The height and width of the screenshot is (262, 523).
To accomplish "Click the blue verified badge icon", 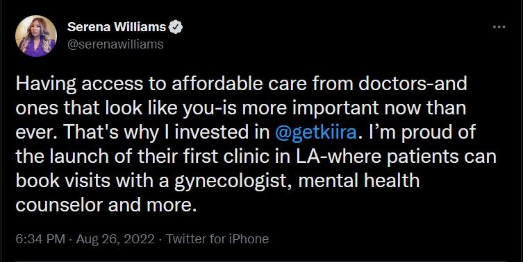I will click(176, 26).
